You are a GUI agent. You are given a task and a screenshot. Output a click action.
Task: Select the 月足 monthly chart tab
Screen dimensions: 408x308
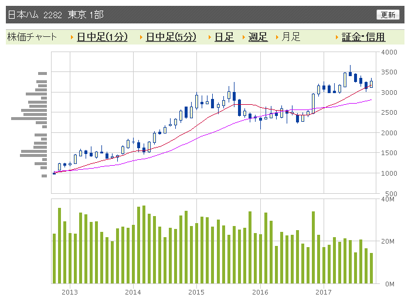pyautogui.click(x=291, y=37)
